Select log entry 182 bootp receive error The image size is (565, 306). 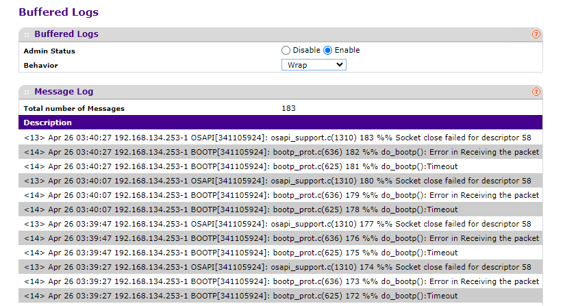pyautogui.click(x=277, y=152)
